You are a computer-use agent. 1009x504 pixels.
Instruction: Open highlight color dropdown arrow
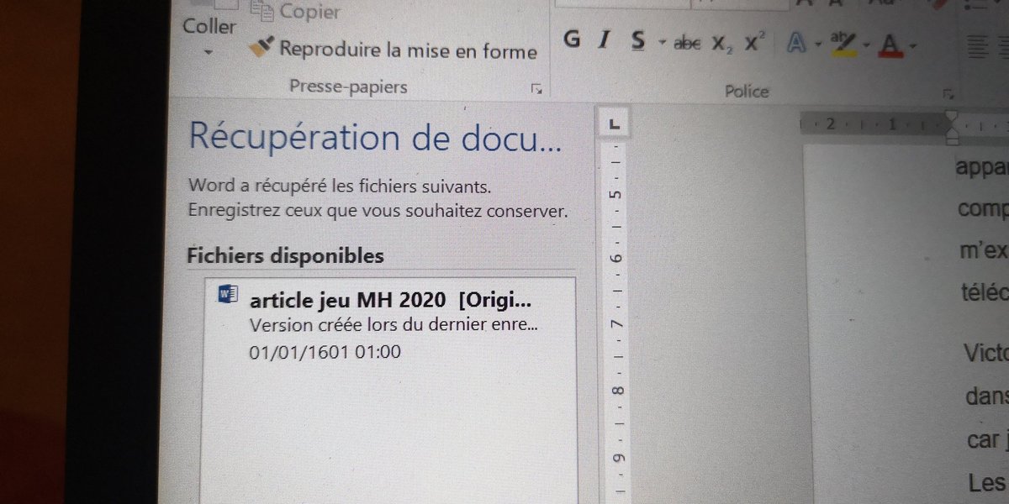[866, 45]
